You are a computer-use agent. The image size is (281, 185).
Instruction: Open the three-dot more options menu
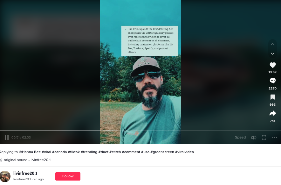tap(275, 138)
